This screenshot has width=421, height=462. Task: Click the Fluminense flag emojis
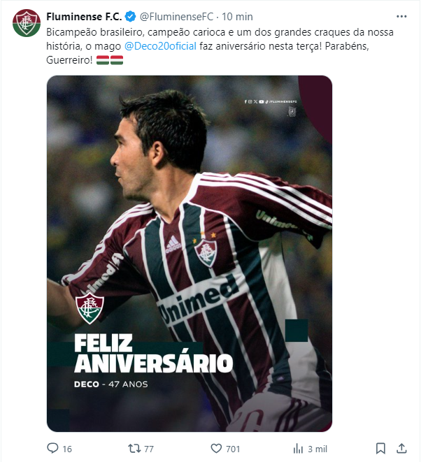[110, 60]
